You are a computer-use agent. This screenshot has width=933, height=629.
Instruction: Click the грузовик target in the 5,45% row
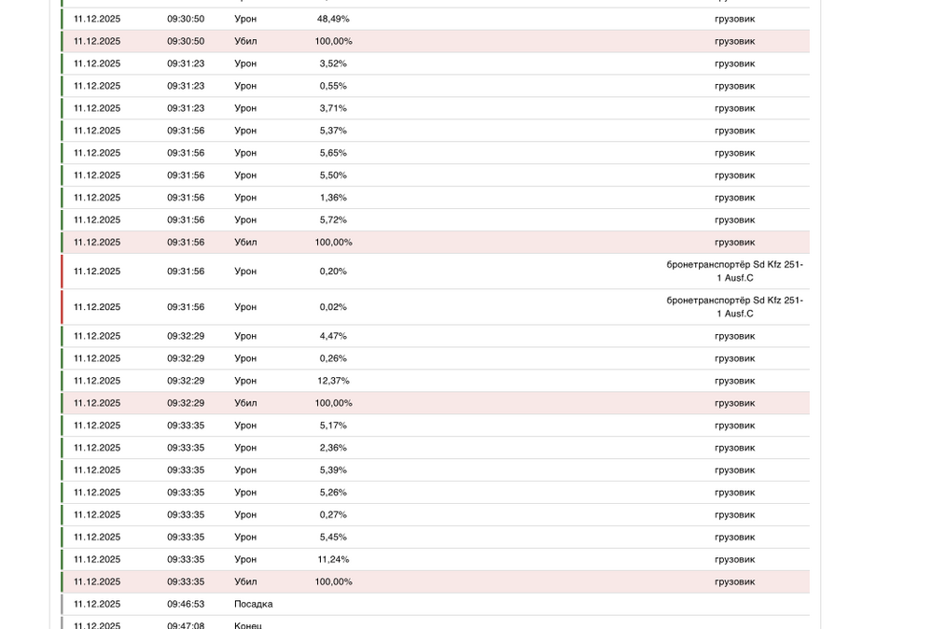coord(734,538)
